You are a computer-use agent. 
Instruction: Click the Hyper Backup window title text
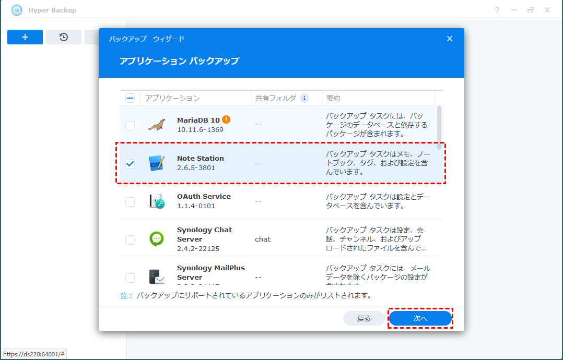[52, 10]
